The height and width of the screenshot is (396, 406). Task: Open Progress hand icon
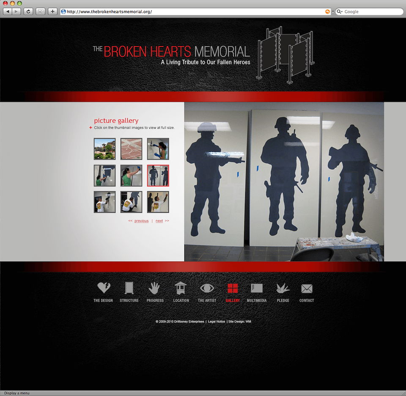coord(155,288)
